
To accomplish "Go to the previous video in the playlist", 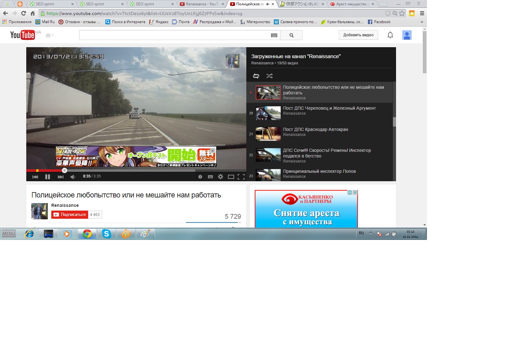I will coord(35,177).
